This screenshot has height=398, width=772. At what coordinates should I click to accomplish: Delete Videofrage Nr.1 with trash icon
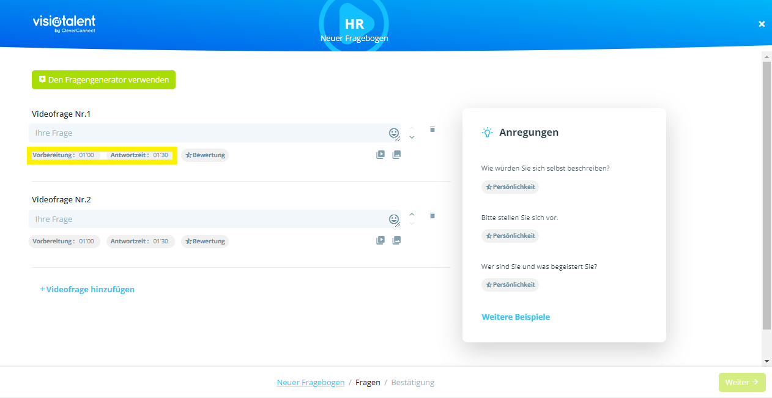[432, 130]
